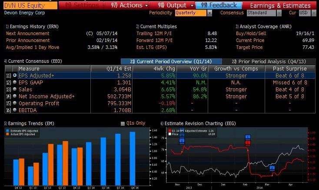Switch to Prior Period Analysis (Q4/13) tab
The height and width of the screenshot is (190, 319).
[269, 61]
